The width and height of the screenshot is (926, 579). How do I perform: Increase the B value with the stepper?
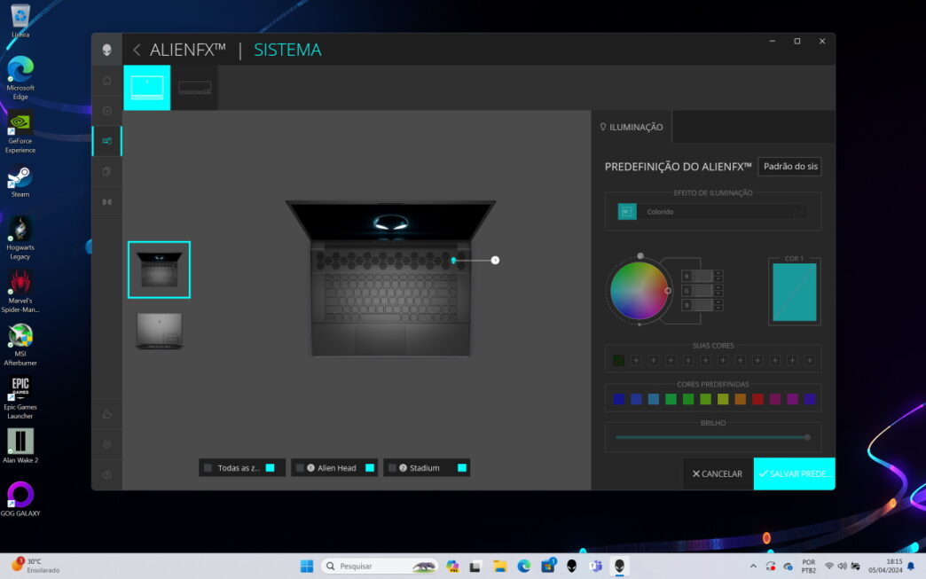click(718, 302)
